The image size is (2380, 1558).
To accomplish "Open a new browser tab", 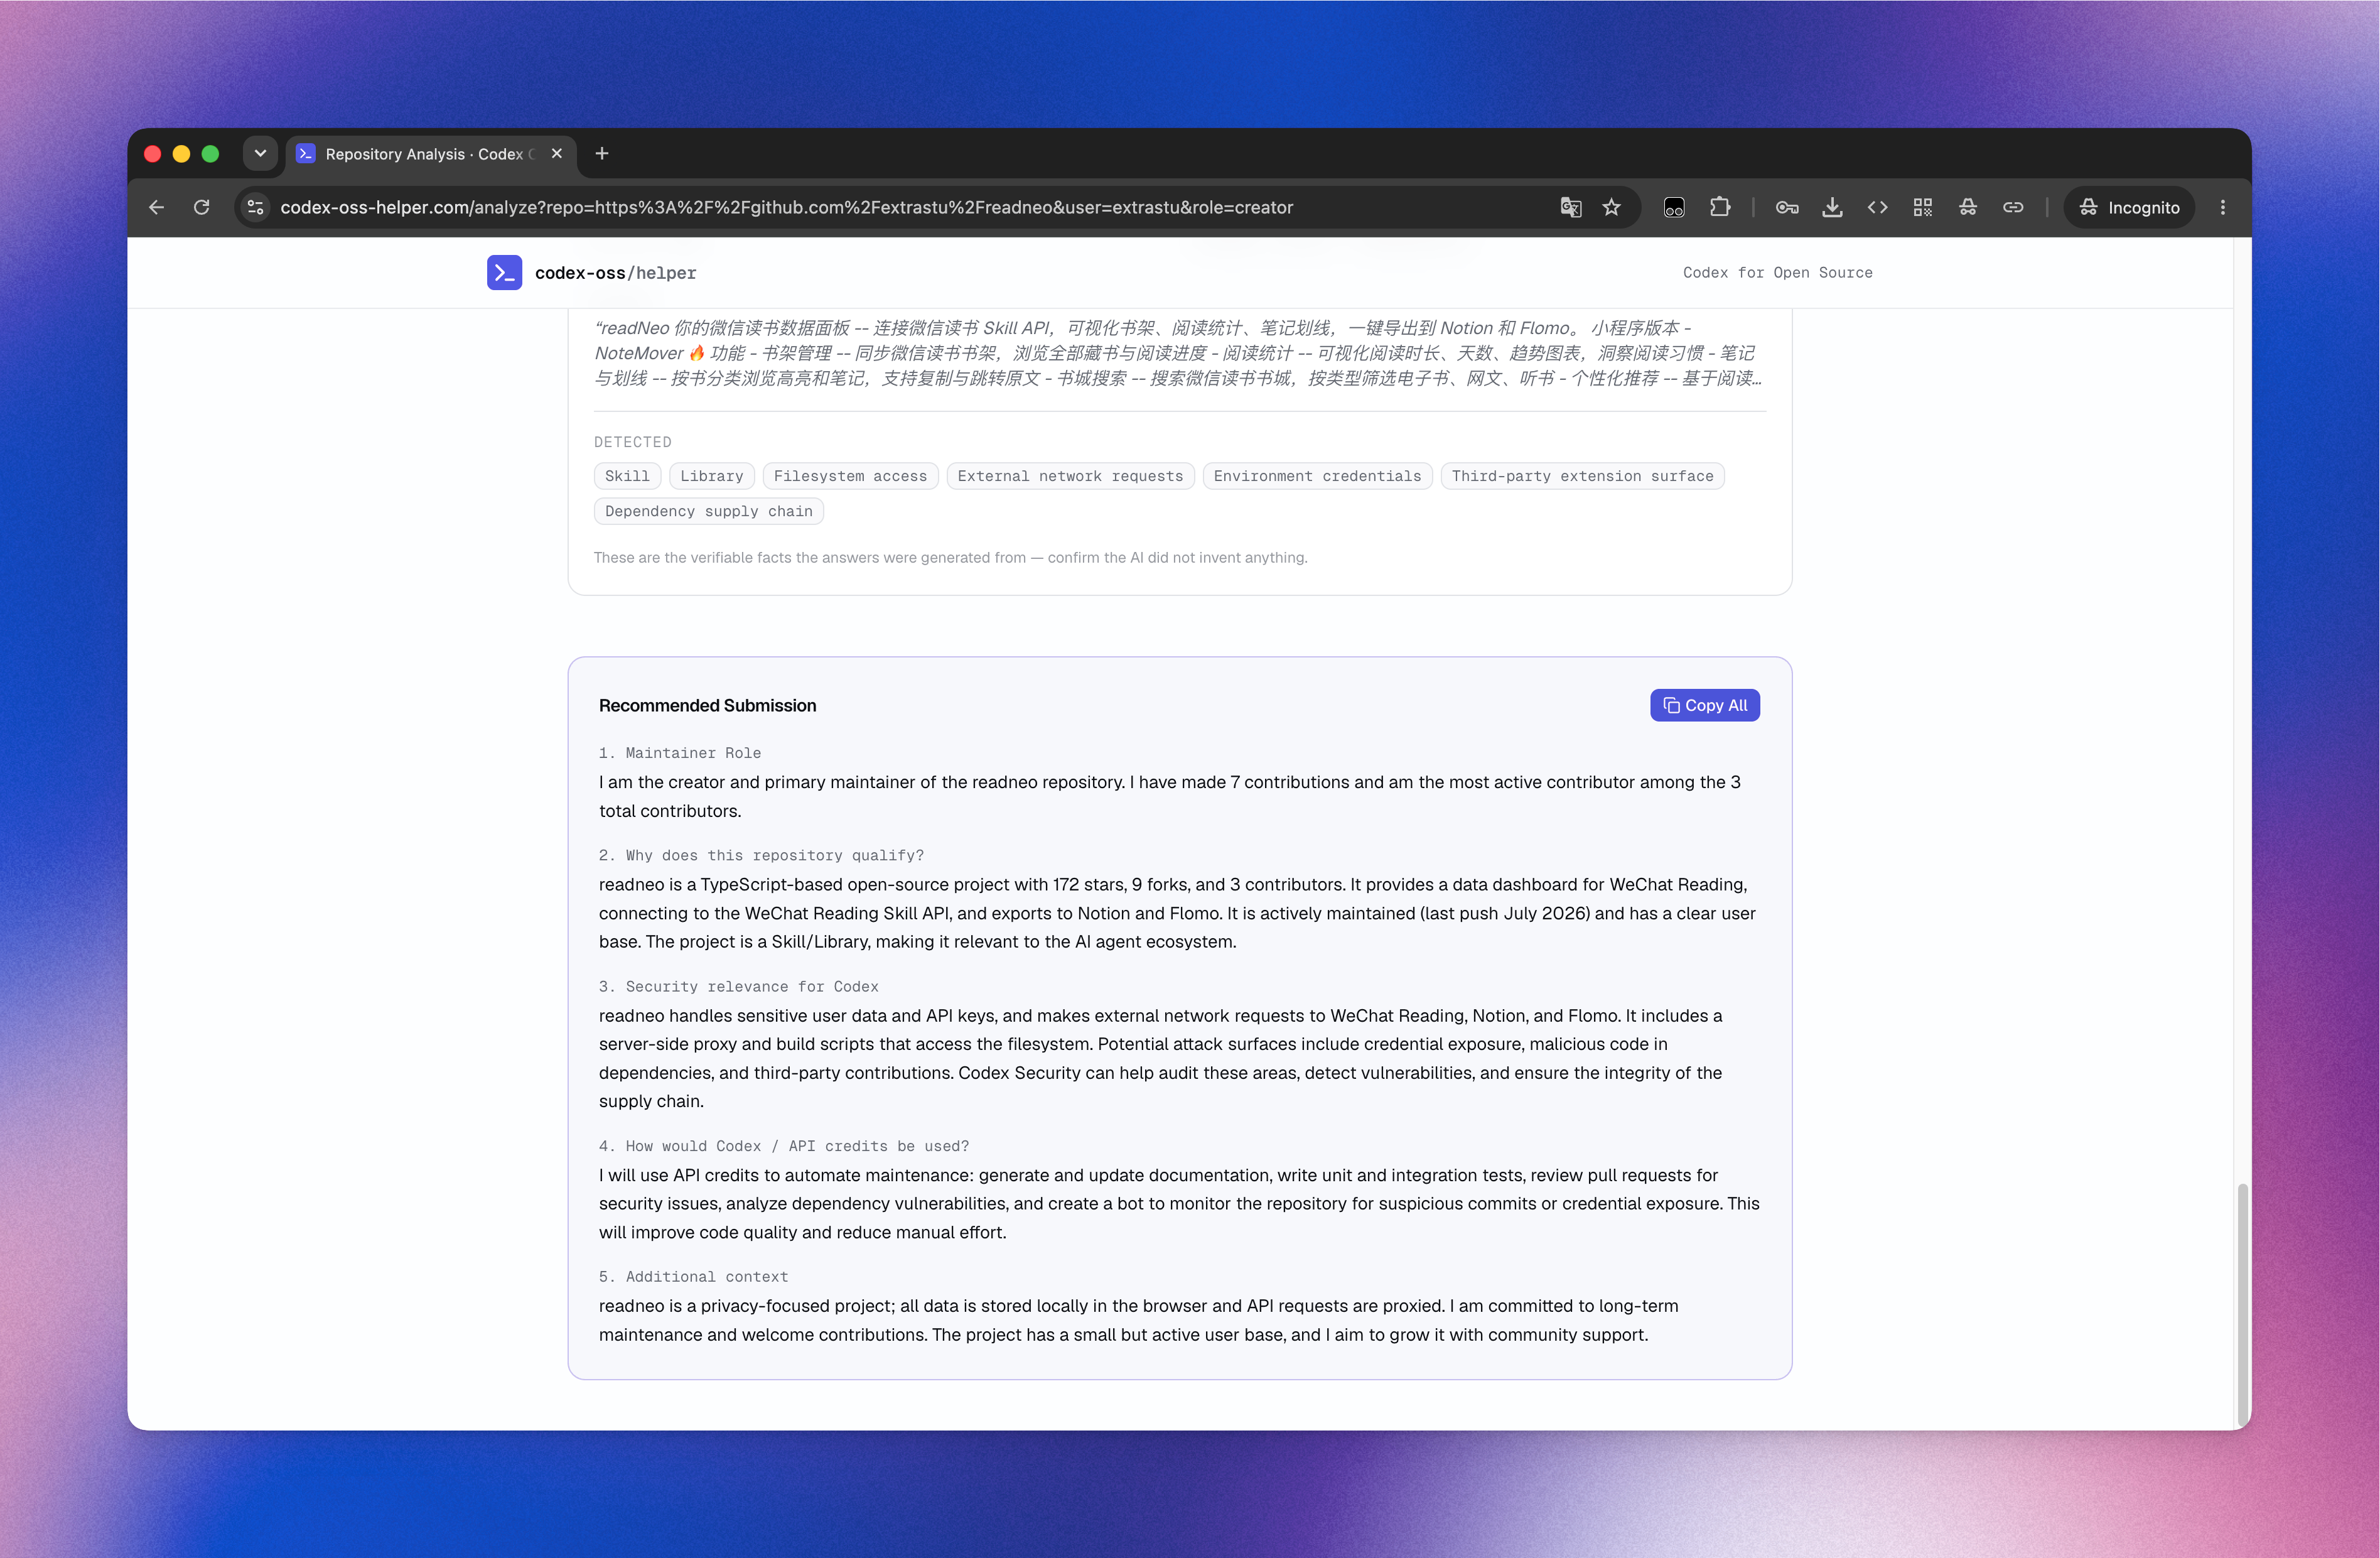I will point(602,153).
